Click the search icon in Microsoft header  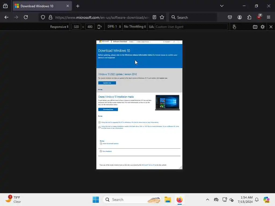pos(174,42)
